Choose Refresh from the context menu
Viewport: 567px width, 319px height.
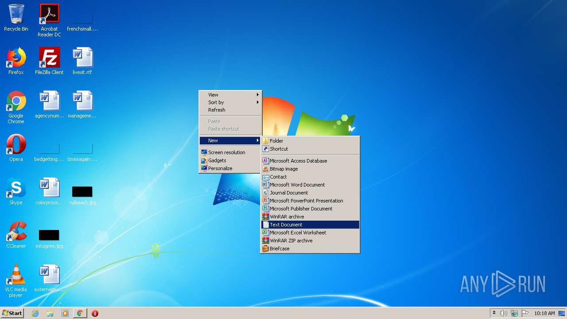[x=230, y=110]
